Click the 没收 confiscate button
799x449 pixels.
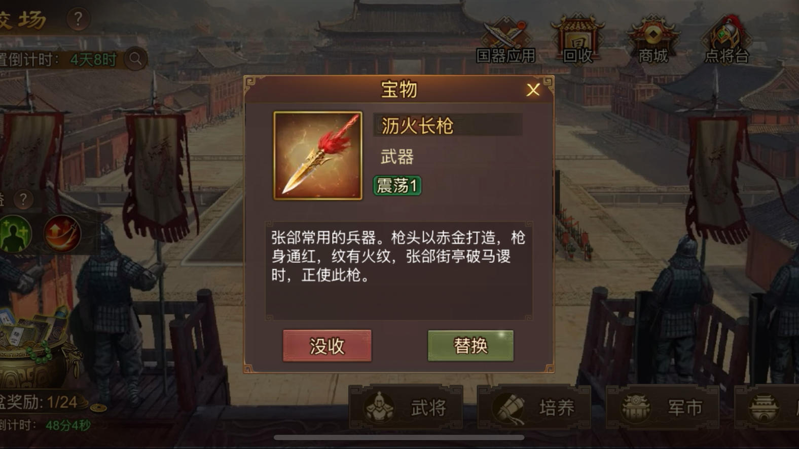pyautogui.click(x=327, y=346)
